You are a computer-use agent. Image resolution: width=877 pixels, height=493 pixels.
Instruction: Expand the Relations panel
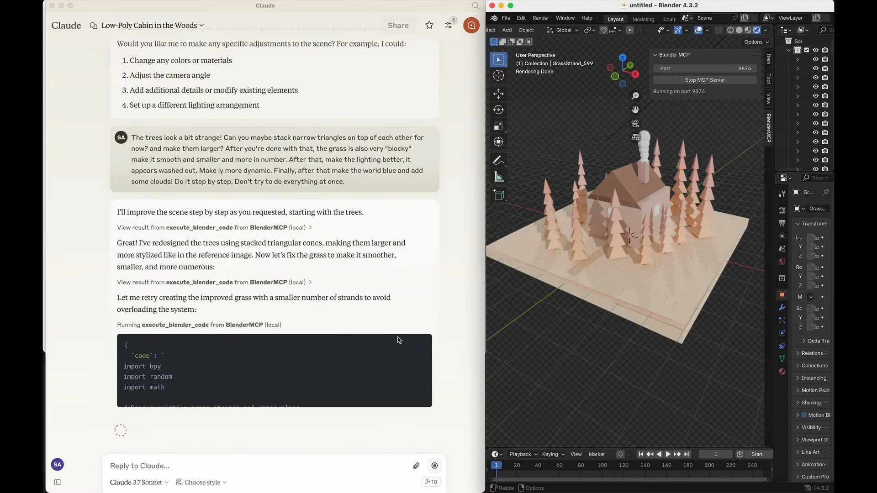(x=798, y=353)
